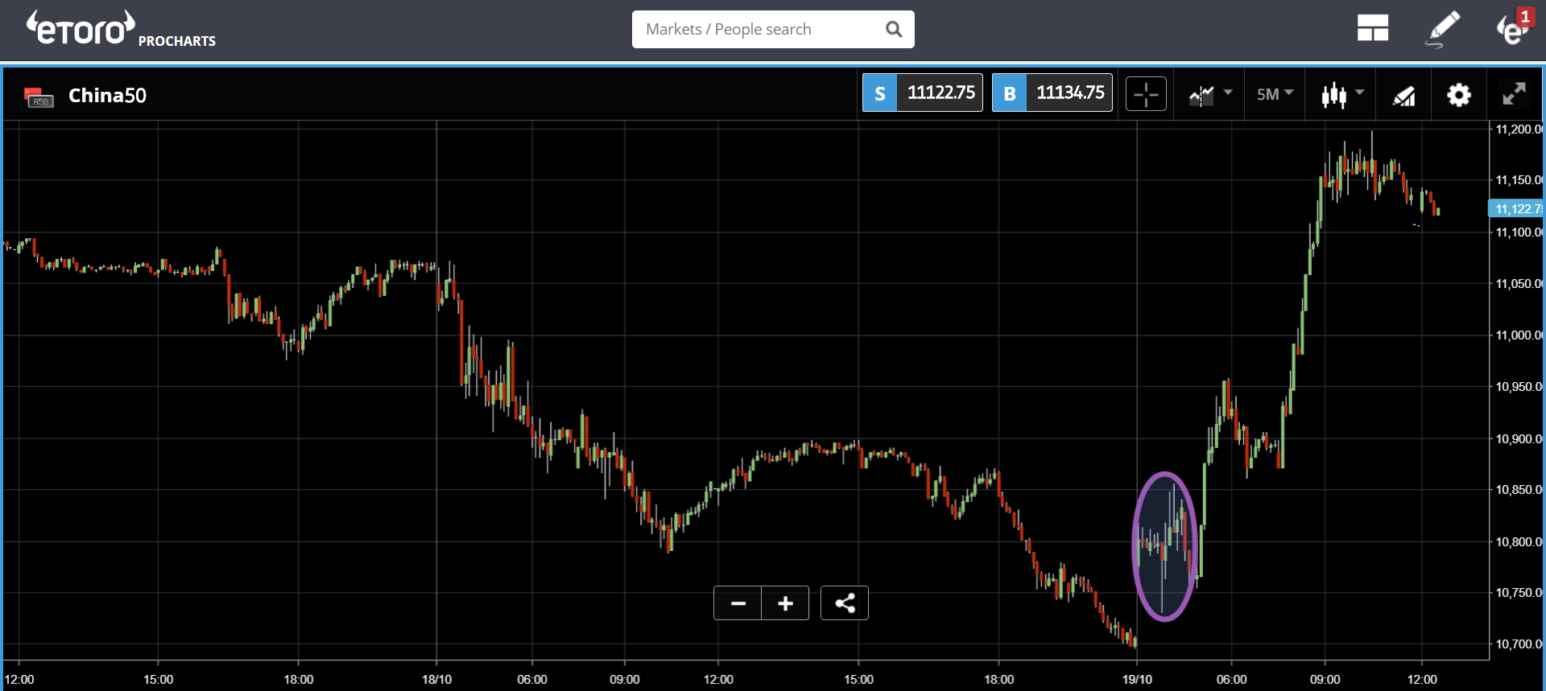This screenshot has width=1546, height=691.
Task: Click the China50 instrument name
Action: point(107,96)
